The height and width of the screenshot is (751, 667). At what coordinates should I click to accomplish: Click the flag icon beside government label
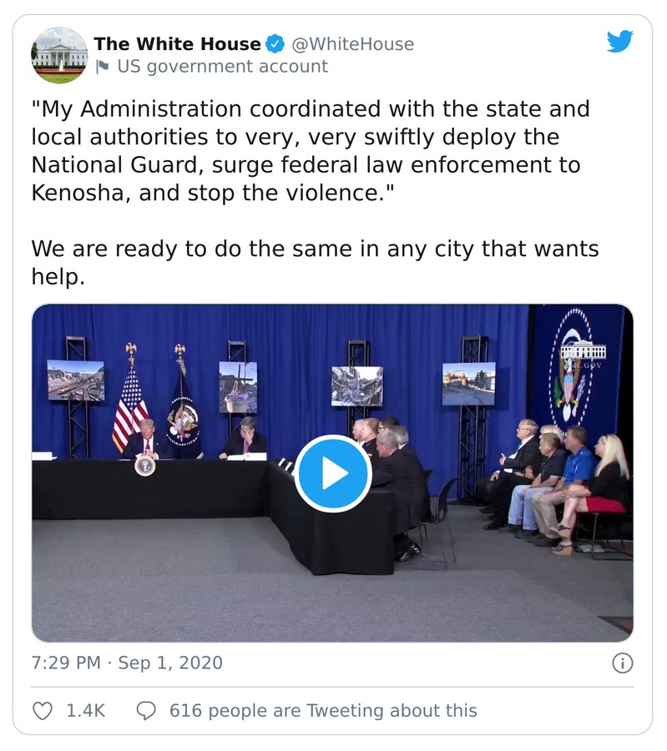click(x=103, y=67)
